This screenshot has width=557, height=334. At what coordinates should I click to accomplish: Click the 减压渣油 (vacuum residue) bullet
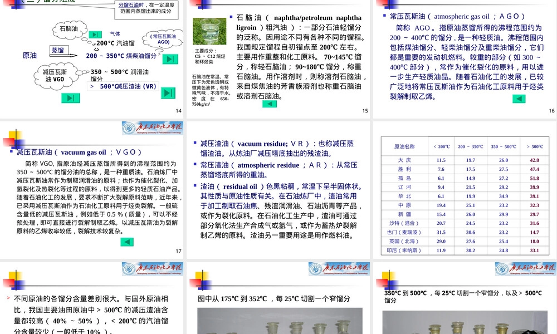pyautogui.click(x=277, y=149)
